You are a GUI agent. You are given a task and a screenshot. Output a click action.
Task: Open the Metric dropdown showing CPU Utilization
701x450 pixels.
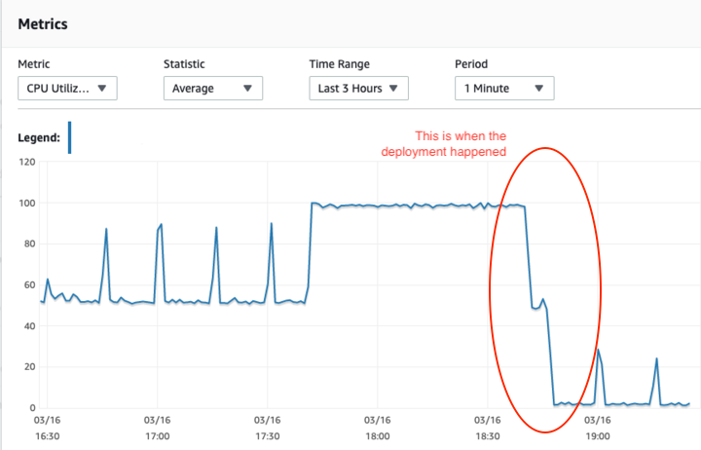(x=67, y=88)
